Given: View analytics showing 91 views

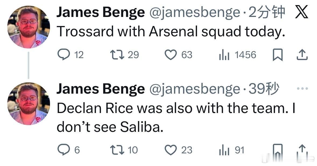Looking at the screenshot, I should click(x=224, y=150).
